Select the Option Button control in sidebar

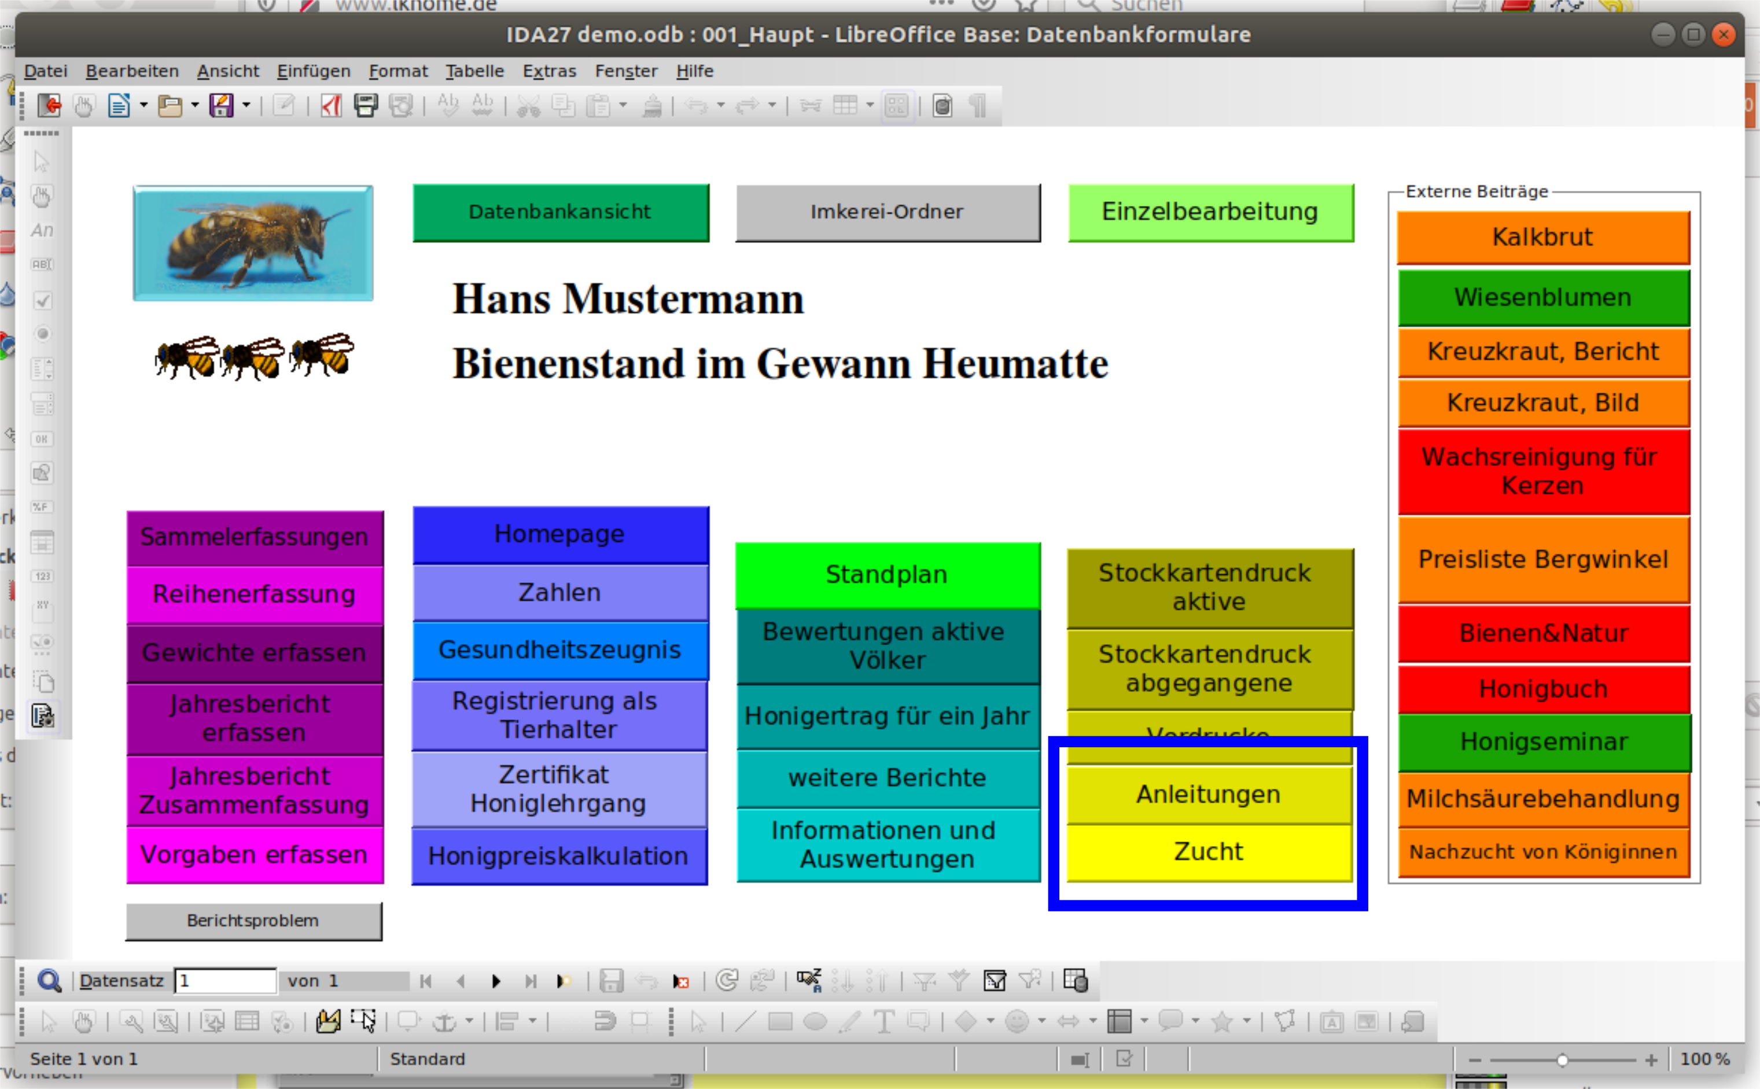point(42,334)
